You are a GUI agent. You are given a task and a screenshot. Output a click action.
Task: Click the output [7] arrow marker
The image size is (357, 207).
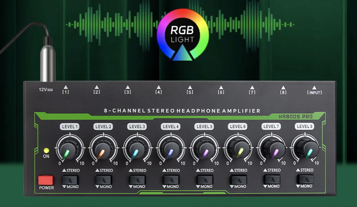click(251, 90)
